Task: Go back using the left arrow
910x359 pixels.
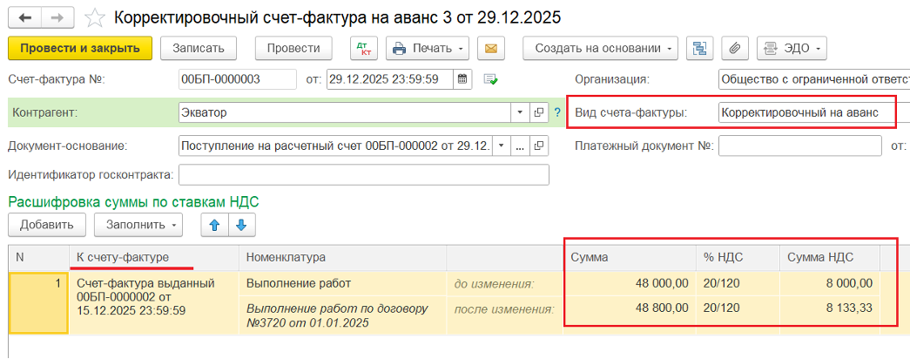Action: (x=25, y=17)
